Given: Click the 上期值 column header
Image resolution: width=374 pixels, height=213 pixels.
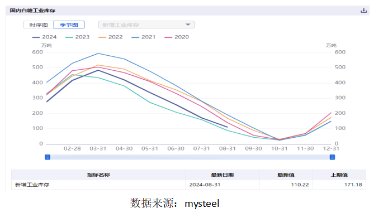Looking at the screenshot, I should pos(339,175).
